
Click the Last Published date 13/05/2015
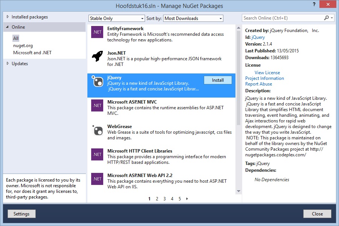[x=288, y=51]
